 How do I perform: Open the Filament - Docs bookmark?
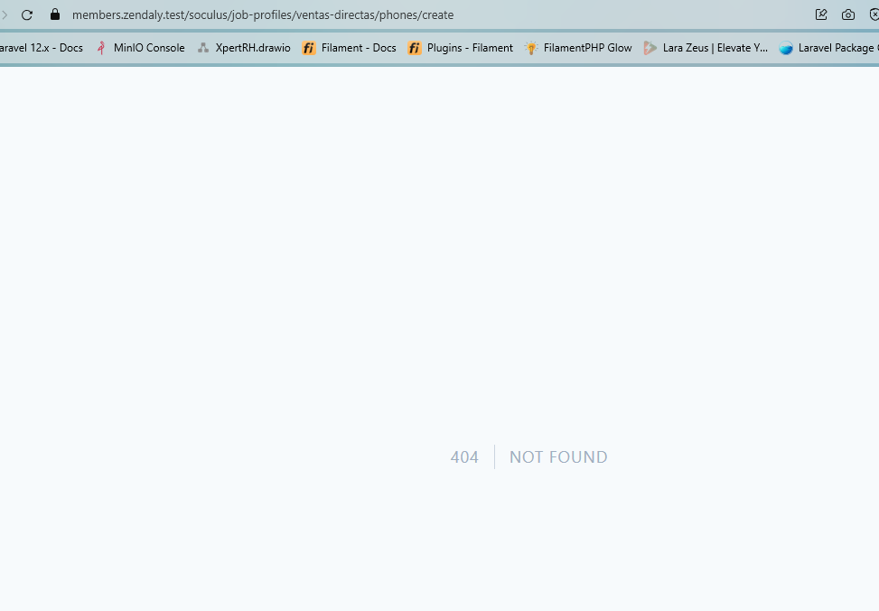coord(350,48)
